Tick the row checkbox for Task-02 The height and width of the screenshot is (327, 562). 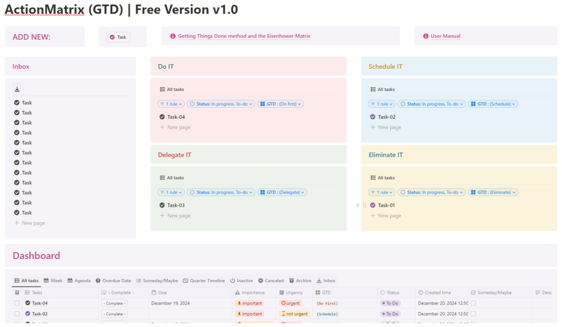click(x=17, y=314)
